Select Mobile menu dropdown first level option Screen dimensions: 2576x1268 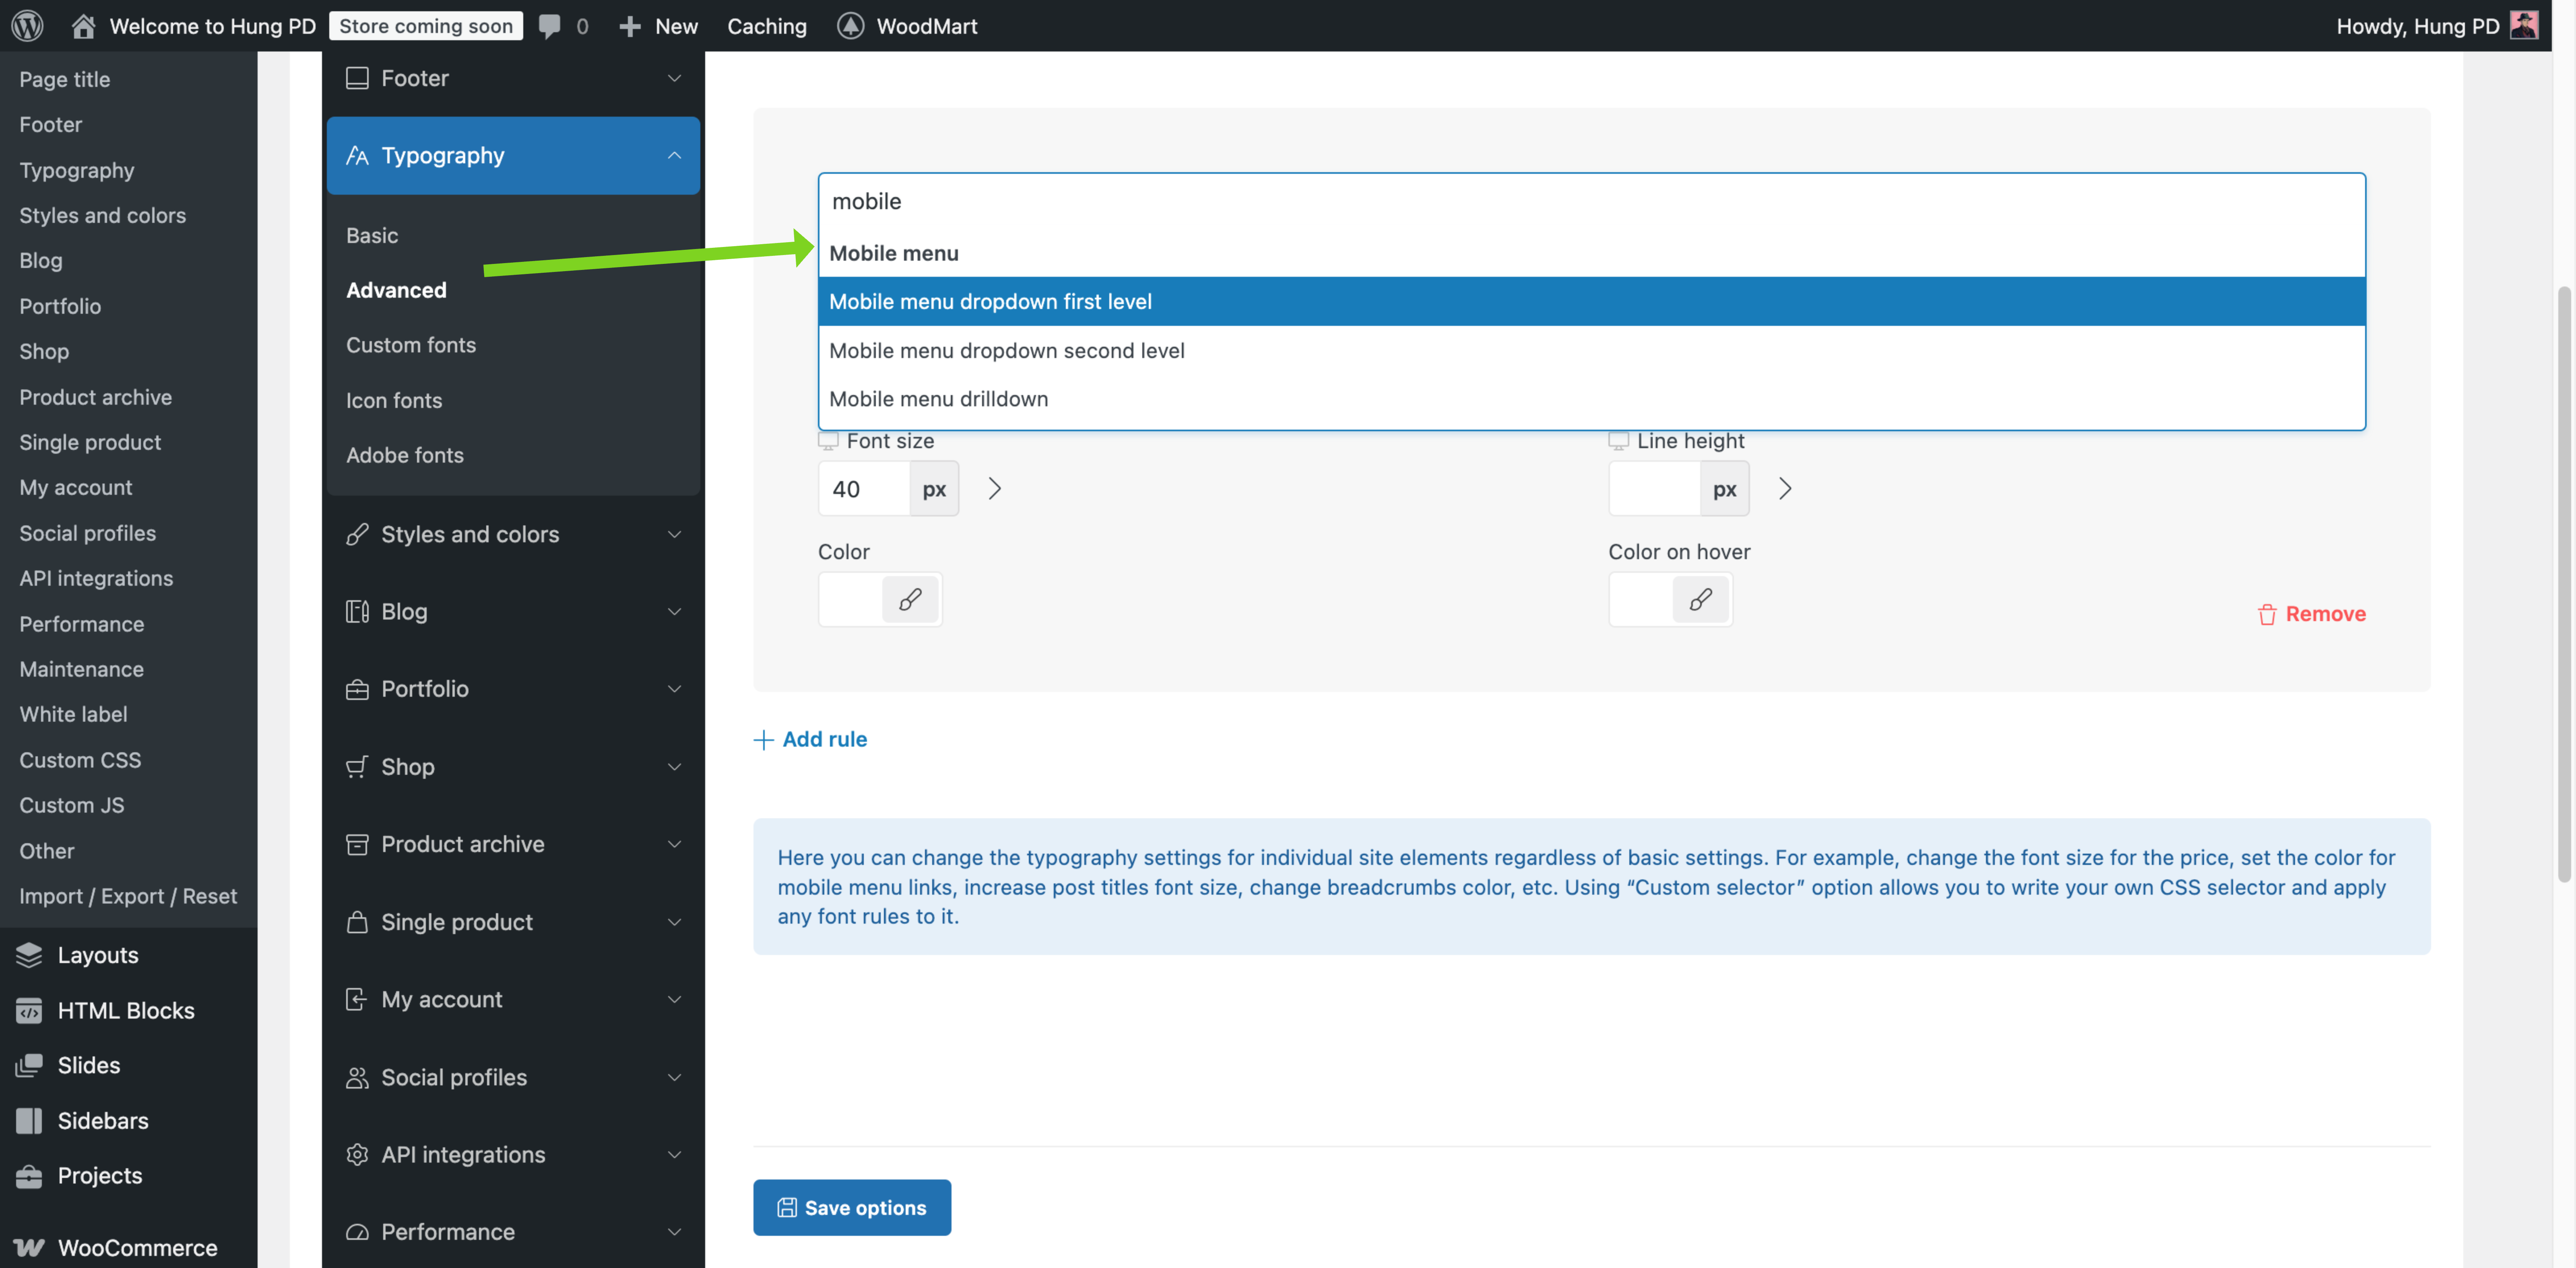1591,302
